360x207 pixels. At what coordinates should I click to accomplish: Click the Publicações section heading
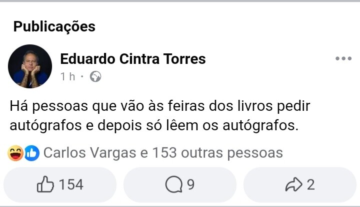54,26
